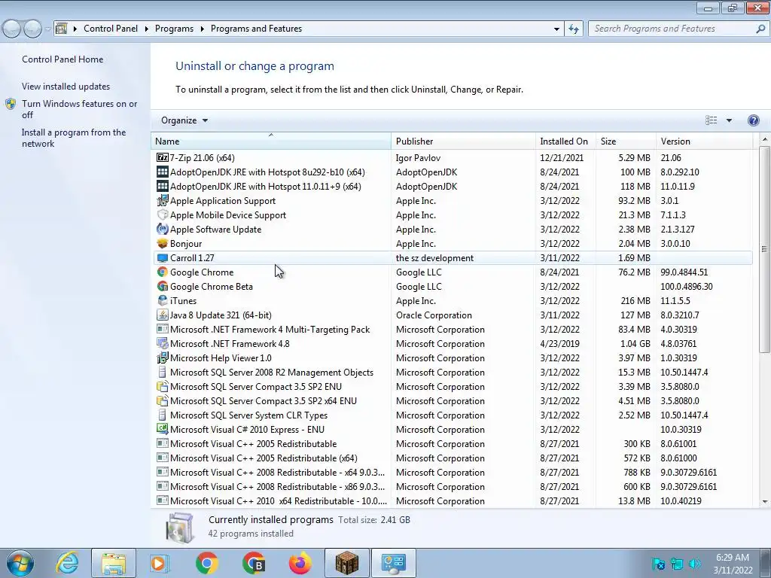Click the Apple Application Support icon
This screenshot has height=578, width=771.
[x=163, y=200]
